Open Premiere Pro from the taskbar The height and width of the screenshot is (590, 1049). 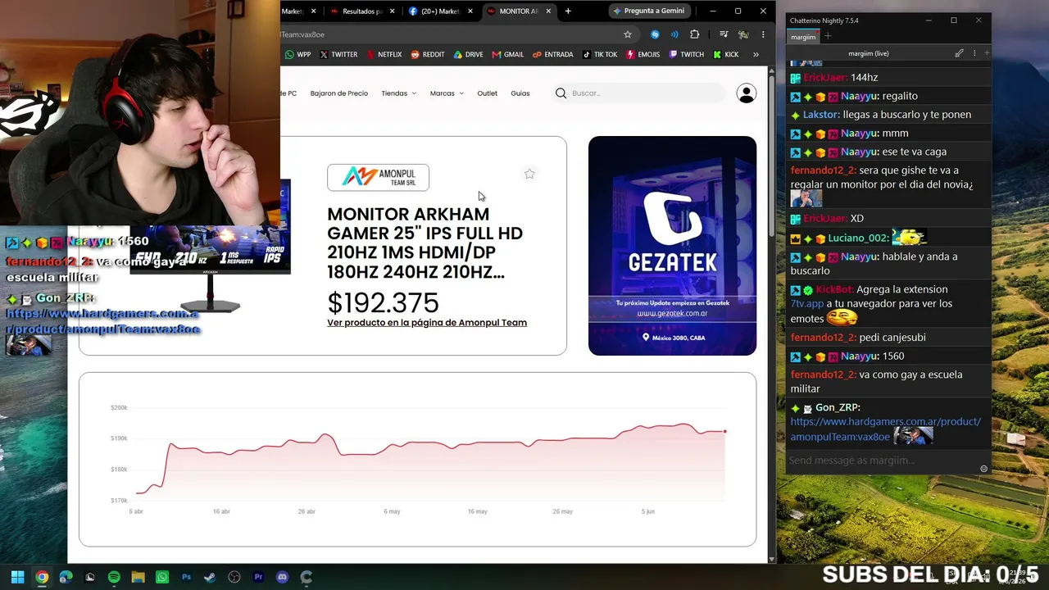tap(258, 577)
